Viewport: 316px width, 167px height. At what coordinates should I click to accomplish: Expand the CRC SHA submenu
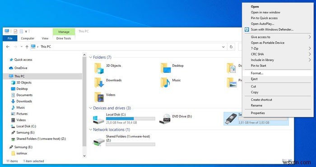[x=278, y=54]
